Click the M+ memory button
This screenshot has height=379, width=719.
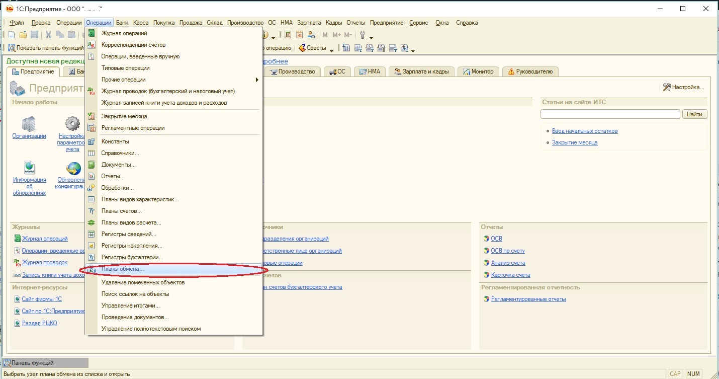tap(336, 35)
